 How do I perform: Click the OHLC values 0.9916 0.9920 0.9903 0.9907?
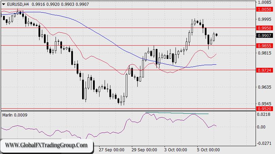[x=60, y=4]
